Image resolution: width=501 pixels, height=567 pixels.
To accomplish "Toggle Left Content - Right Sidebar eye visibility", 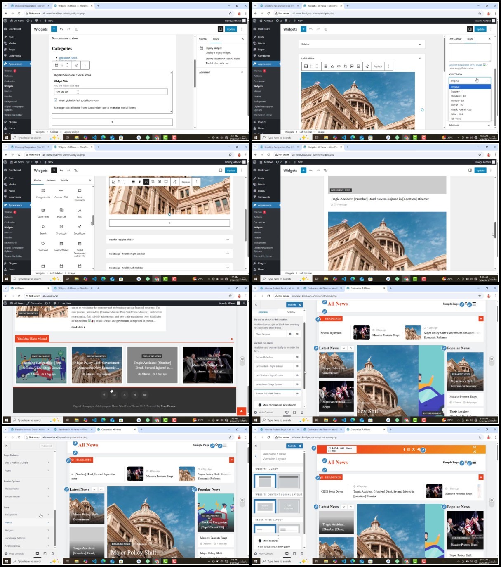I will pyautogui.click(x=297, y=366).
